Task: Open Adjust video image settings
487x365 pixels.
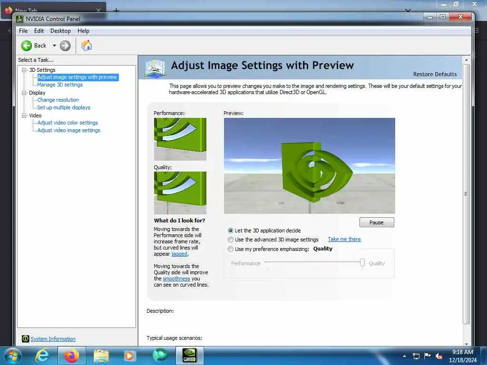Action: [68, 130]
